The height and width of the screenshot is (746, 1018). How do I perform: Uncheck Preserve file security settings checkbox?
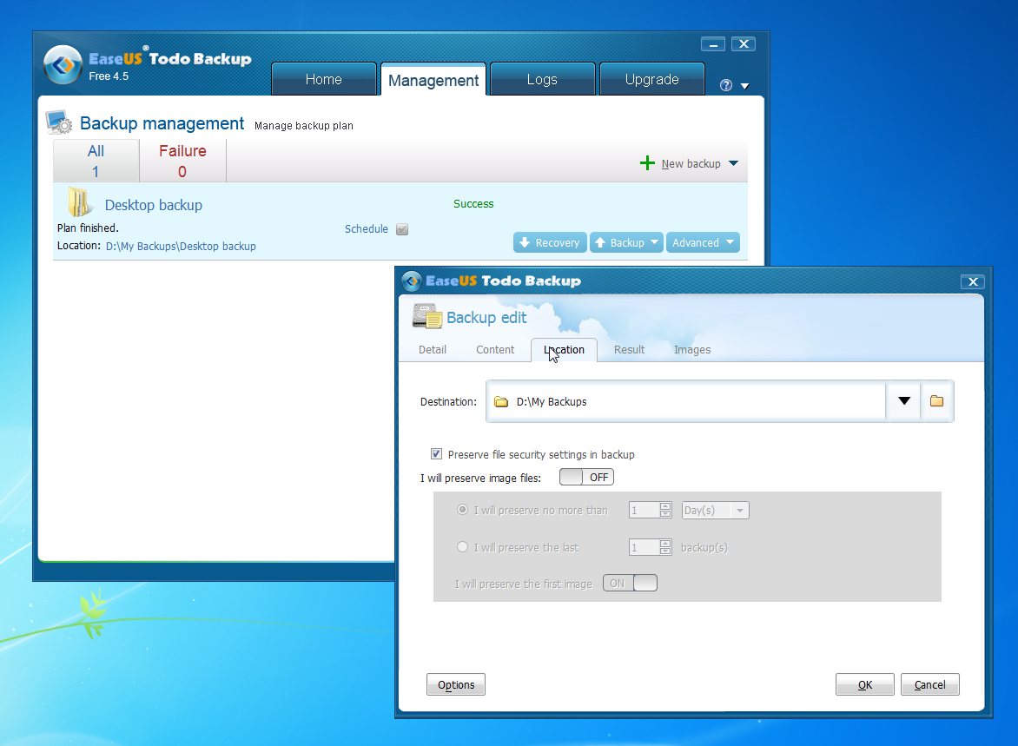pos(436,454)
